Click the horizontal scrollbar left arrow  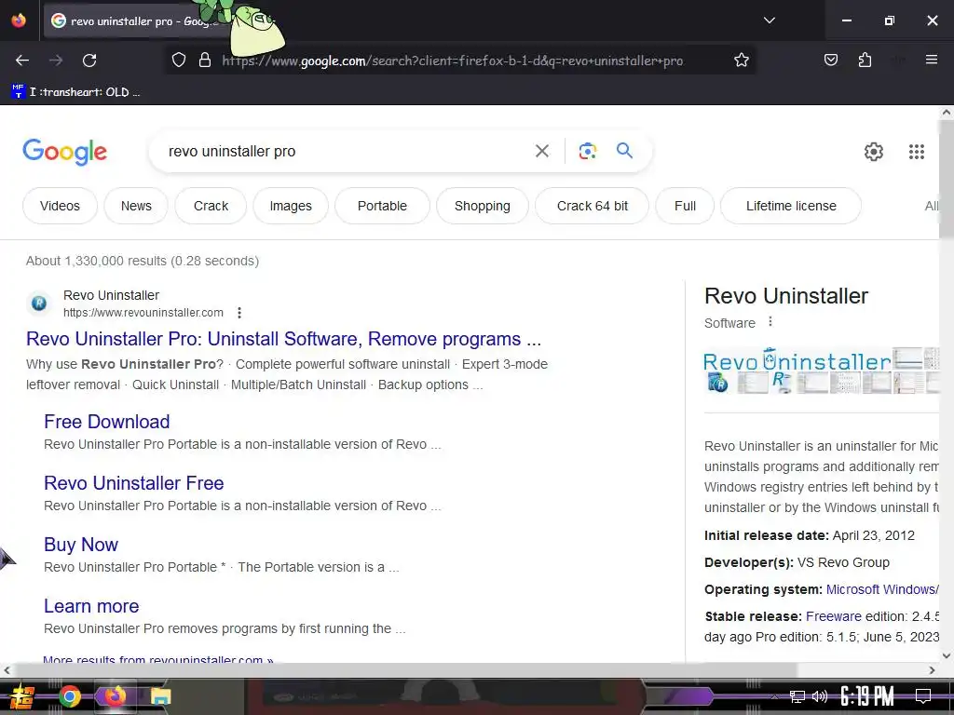[x=7, y=670]
